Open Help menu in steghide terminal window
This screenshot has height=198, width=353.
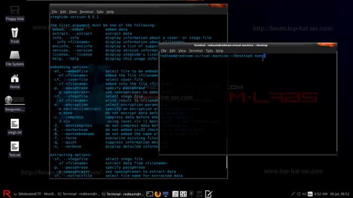(x=110, y=12)
